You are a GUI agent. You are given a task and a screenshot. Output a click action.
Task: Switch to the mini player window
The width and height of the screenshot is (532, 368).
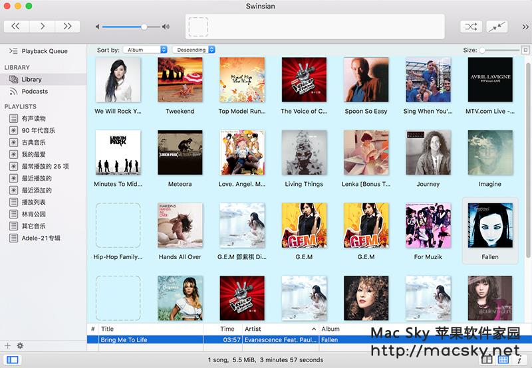pos(497,27)
